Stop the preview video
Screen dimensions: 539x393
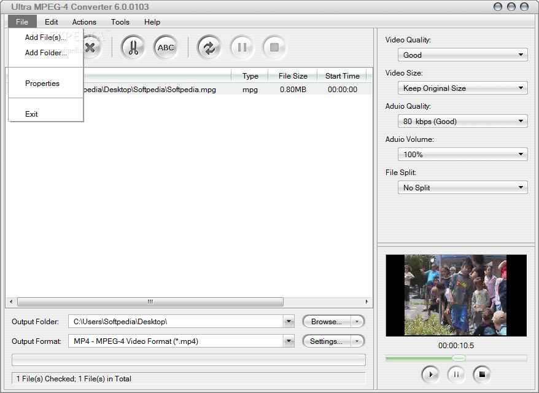coord(482,375)
